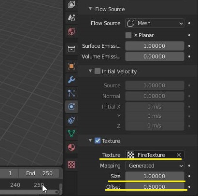Open the Object Data mesh tab
The width and height of the screenshot is (198, 196).
71,134
